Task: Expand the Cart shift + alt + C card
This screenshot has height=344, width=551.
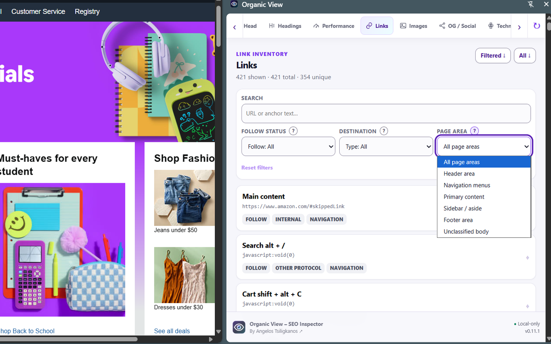Action: pos(527,306)
